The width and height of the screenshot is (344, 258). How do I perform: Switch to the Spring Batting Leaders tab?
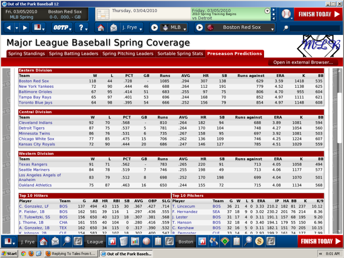(x=74, y=54)
